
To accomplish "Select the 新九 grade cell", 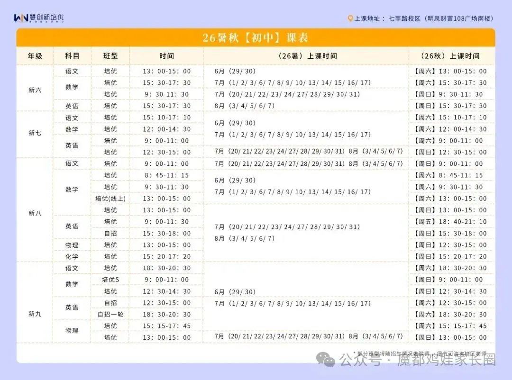I will (x=35, y=314).
